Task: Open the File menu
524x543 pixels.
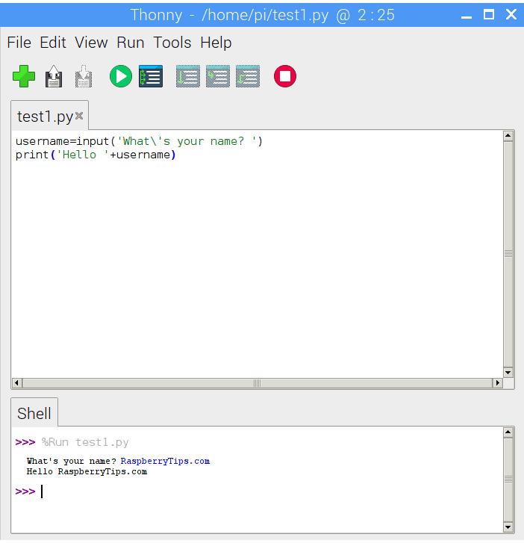Action: click(19, 43)
